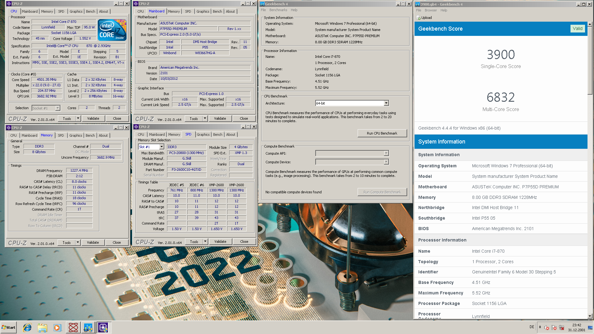Image resolution: width=594 pixels, height=334 pixels.
Task: Click the CPU-Z title icon of the Mainboard window
Action: click(136, 4)
